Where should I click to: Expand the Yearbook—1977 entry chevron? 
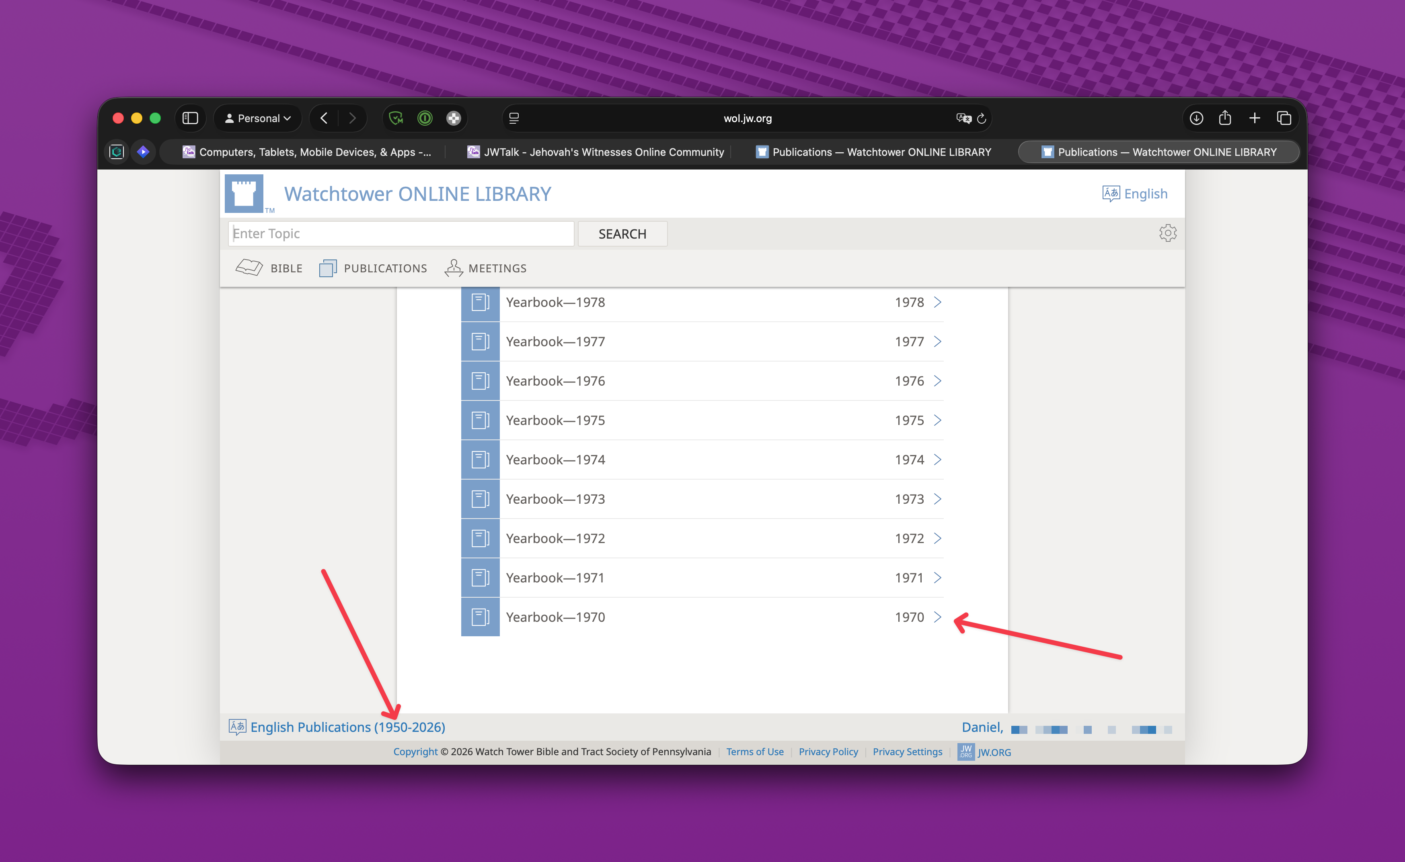(937, 341)
